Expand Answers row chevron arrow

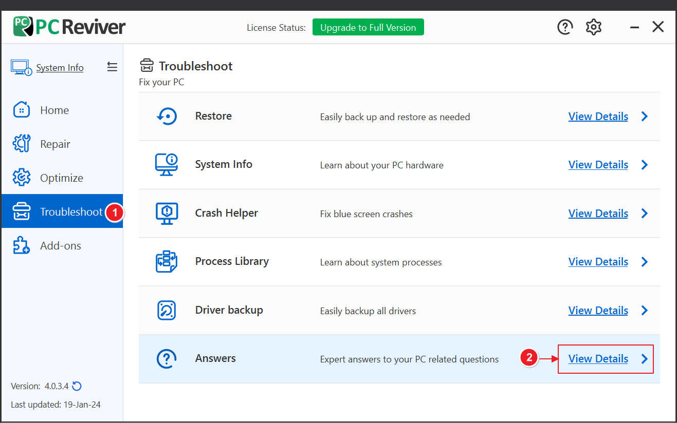point(645,359)
